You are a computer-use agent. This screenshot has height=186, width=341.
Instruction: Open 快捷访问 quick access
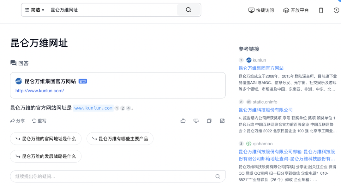[x=261, y=10]
